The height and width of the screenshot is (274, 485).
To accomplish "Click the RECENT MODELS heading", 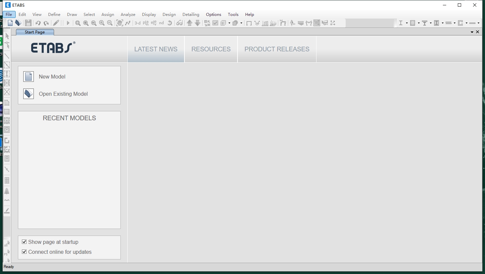I will pos(69,118).
